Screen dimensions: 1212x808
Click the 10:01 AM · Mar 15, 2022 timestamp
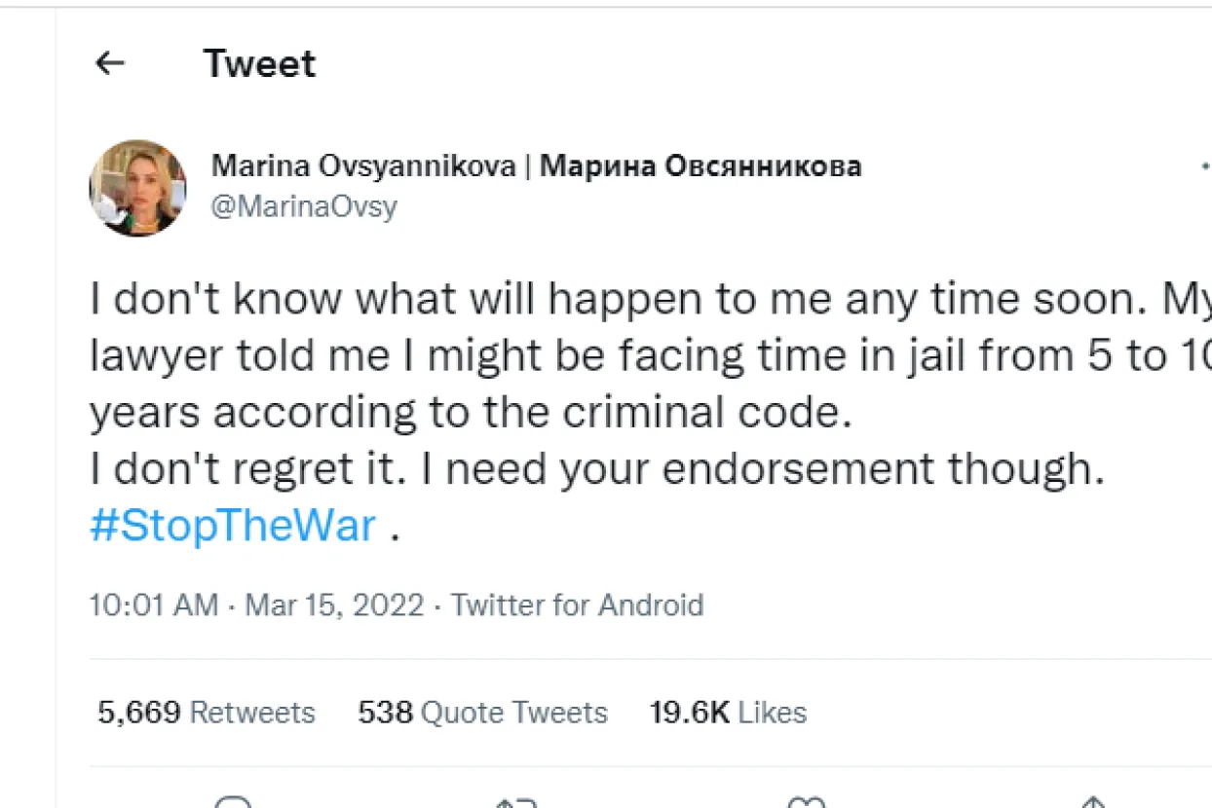[x=256, y=605]
